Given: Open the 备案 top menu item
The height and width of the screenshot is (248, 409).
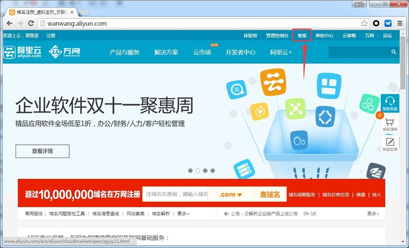Looking at the screenshot, I should tap(302, 36).
